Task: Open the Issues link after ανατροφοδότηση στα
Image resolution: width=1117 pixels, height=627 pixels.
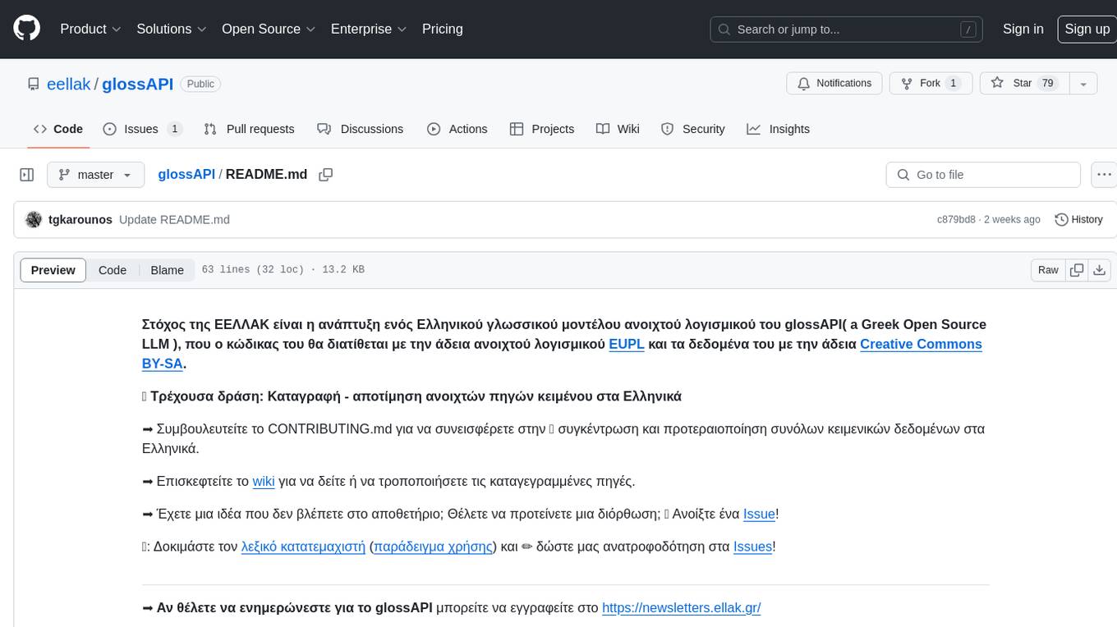Action: [x=752, y=547]
